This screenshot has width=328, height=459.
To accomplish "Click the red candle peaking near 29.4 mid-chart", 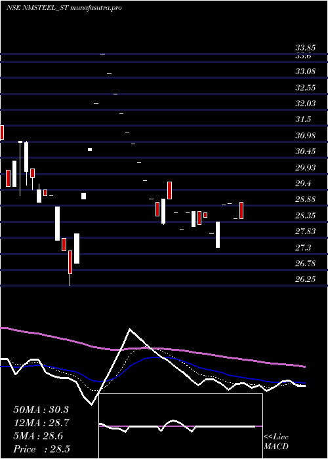I will coord(169,190).
